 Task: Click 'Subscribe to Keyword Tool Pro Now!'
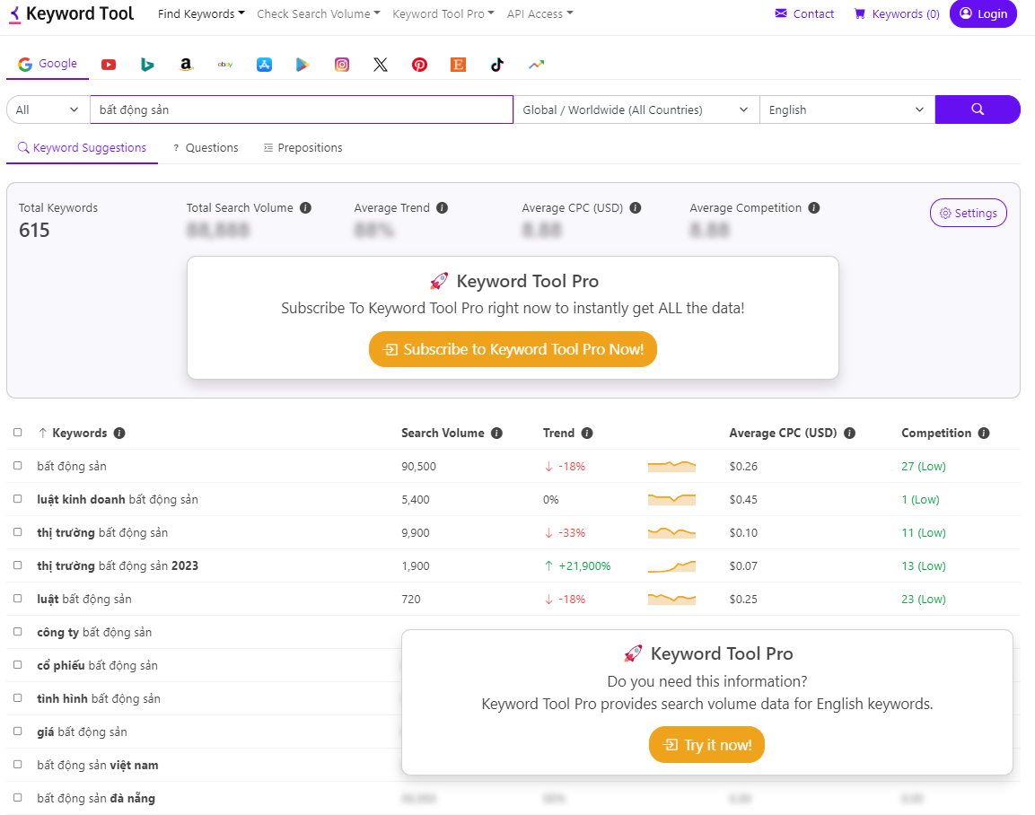(x=513, y=349)
